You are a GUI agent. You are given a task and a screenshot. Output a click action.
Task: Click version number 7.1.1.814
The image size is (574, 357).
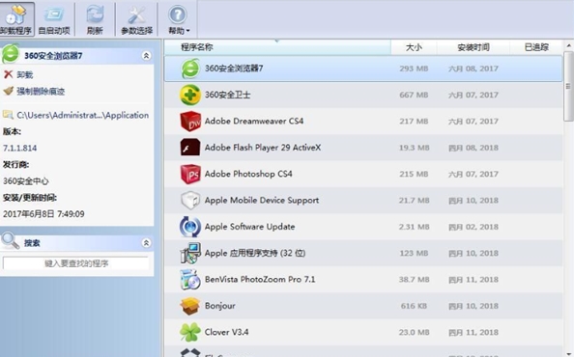19,148
